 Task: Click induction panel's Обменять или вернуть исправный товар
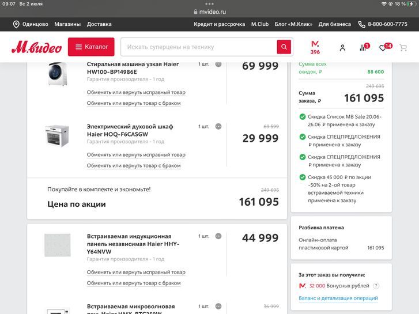click(x=136, y=272)
